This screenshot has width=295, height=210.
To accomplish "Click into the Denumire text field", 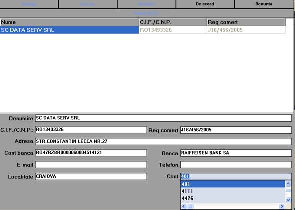I will 163,118.
